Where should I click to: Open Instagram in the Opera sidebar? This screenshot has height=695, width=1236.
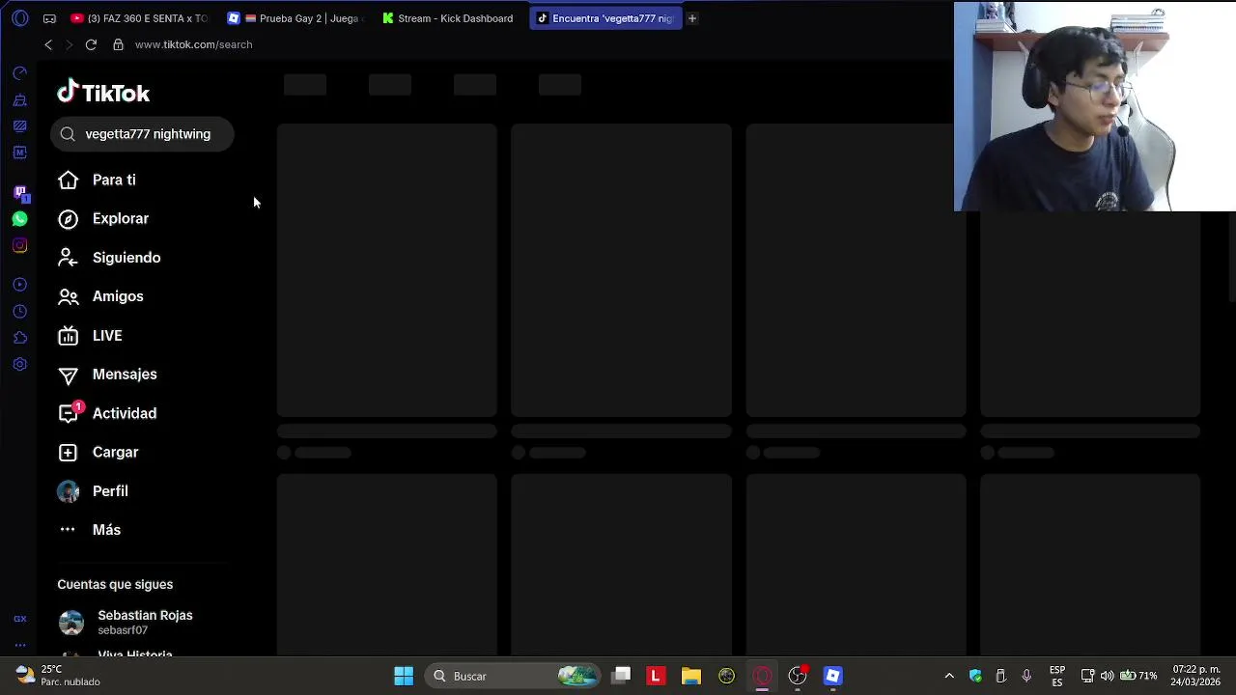[19, 245]
